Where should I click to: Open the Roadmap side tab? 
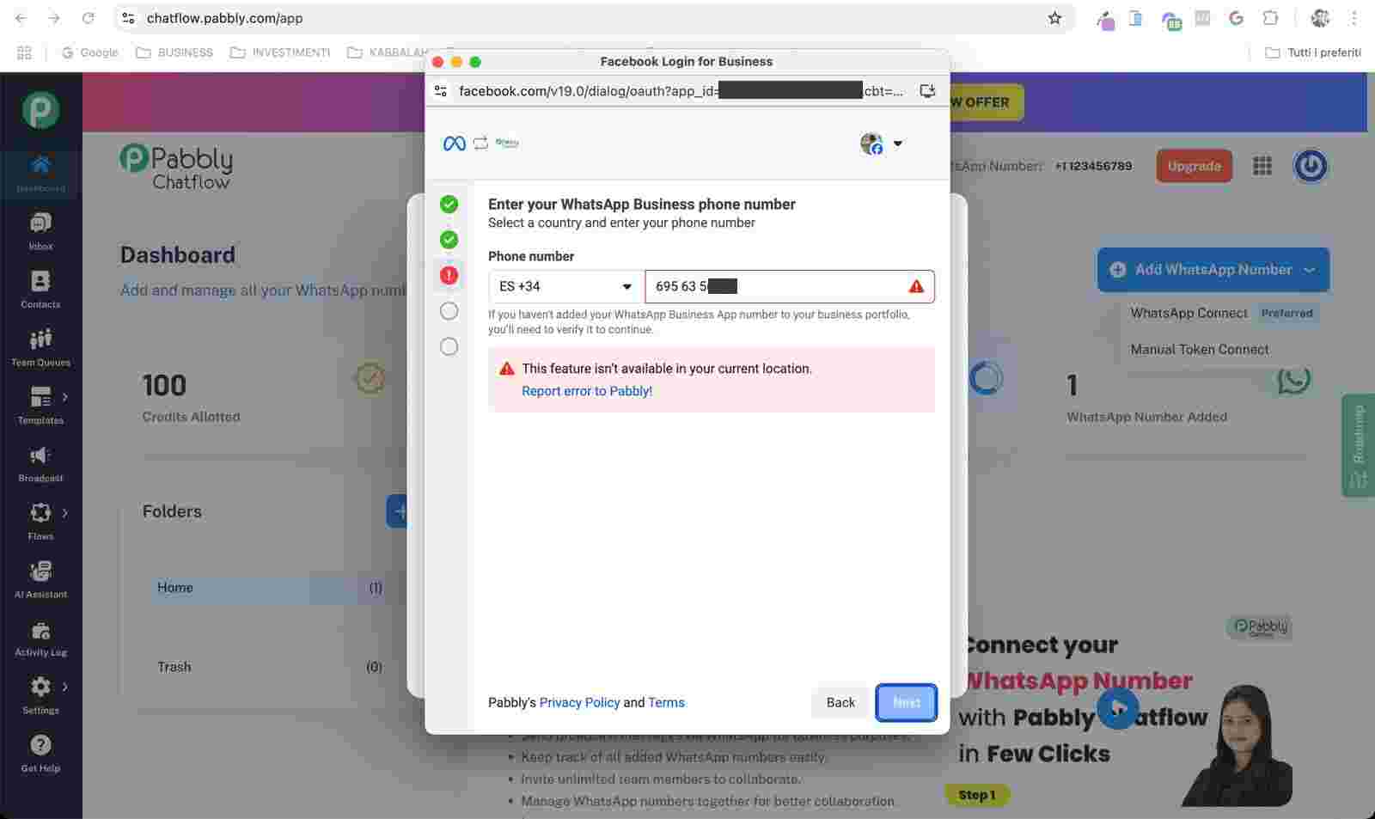click(1358, 445)
